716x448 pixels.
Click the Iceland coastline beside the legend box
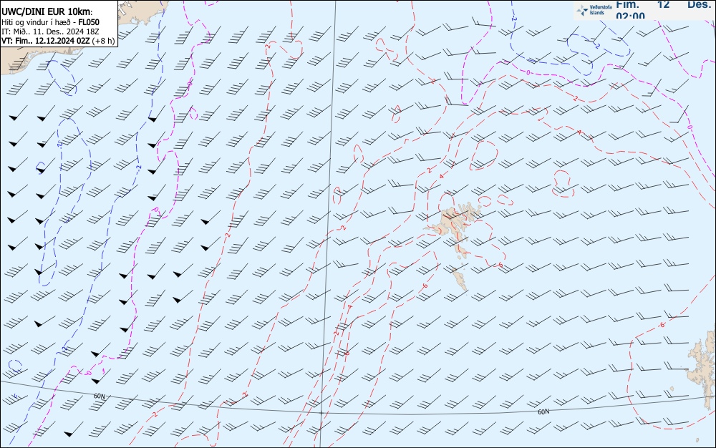click(x=142, y=13)
